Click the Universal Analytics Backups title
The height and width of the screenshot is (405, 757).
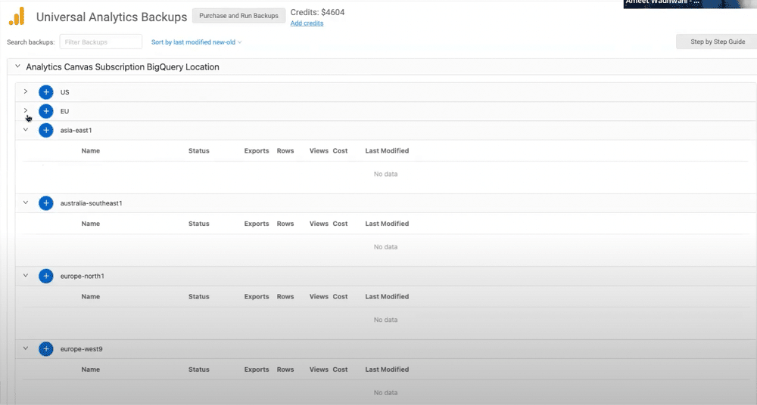pyautogui.click(x=111, y=17)
